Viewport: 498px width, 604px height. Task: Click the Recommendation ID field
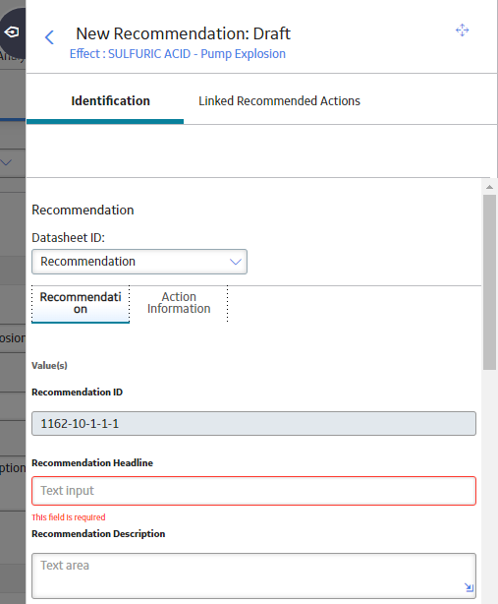[253, 424]
